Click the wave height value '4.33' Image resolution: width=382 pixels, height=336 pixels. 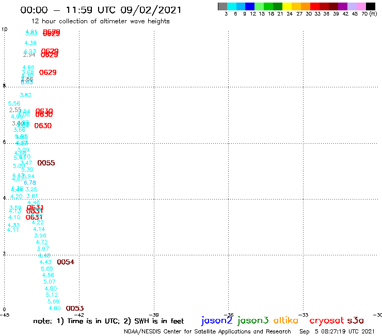coord(13,225)
